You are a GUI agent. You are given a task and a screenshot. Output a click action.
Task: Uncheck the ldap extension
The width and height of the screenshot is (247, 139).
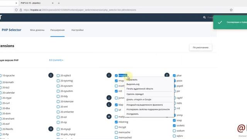coord(116,105)
